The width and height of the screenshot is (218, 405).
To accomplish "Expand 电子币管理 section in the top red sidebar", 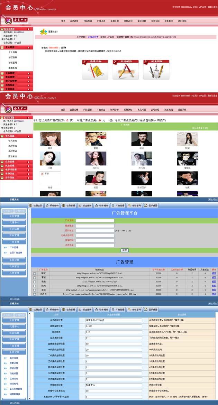I will pos(17,81).
